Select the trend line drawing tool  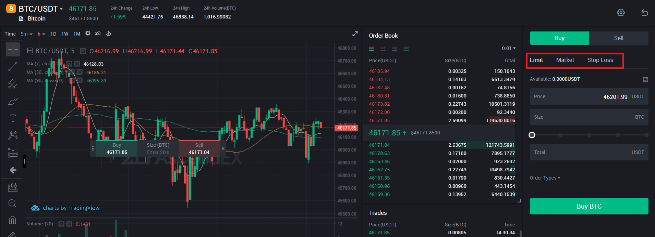(13, 67)
